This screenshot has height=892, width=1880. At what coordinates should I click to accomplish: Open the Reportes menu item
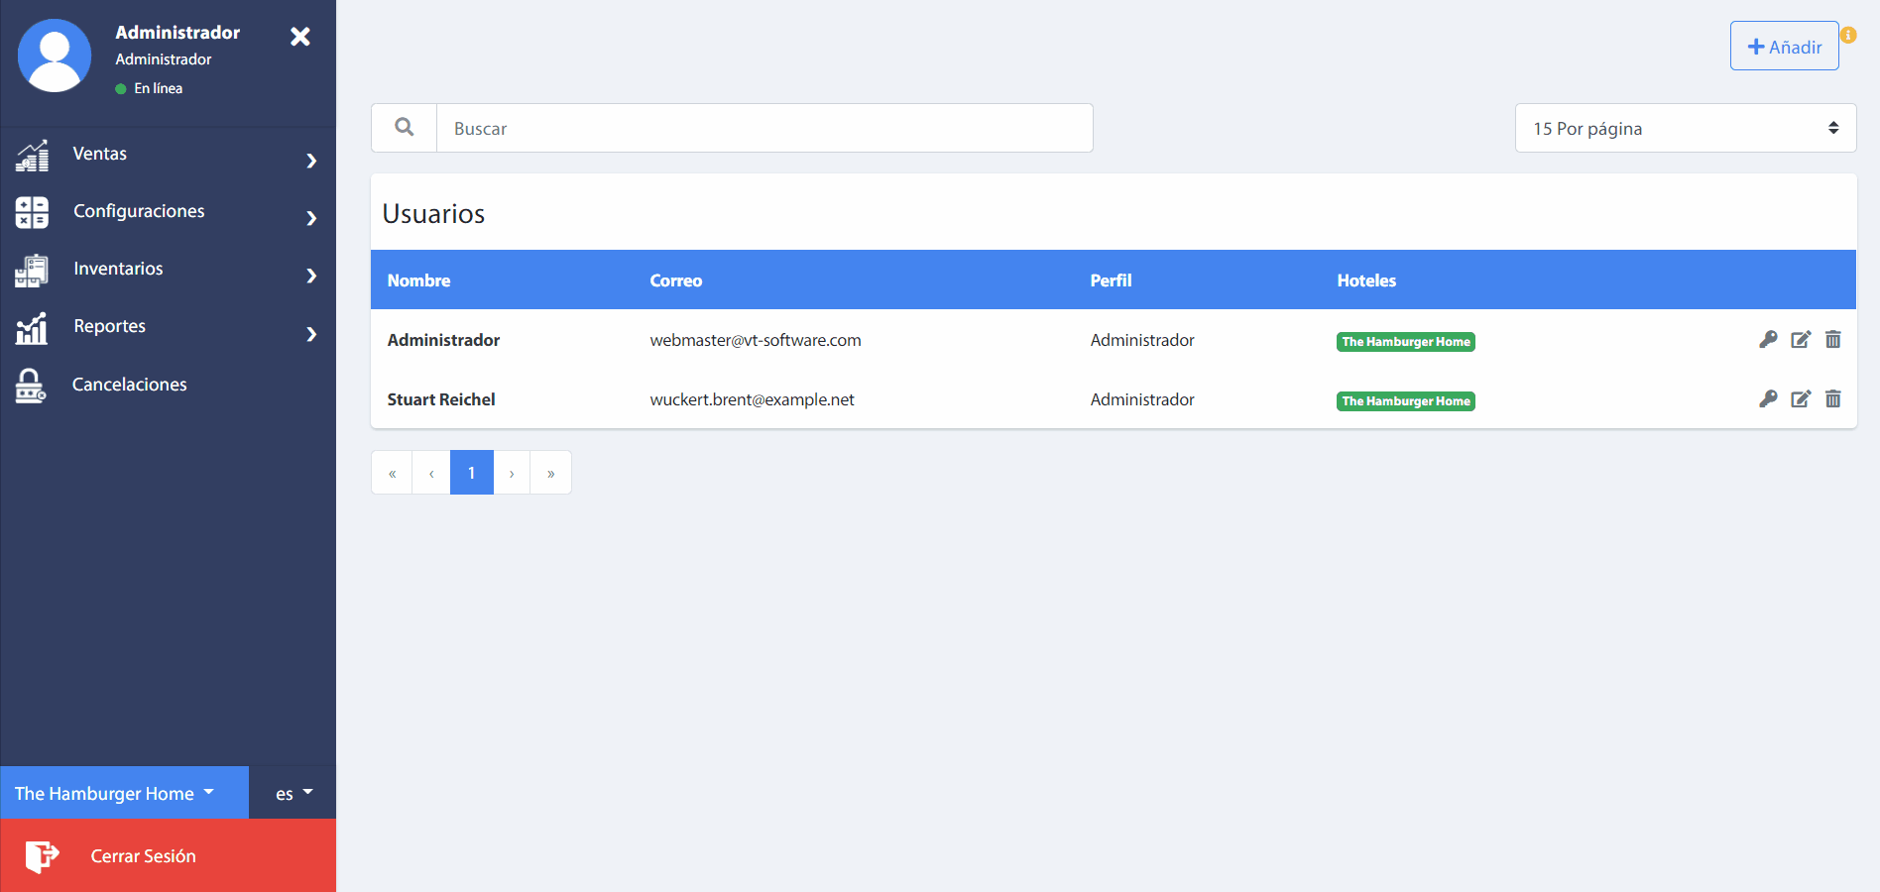click(x=167, y=327)
